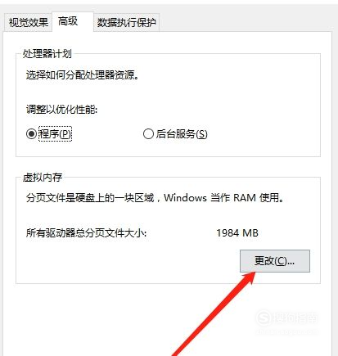Screen dimensions: 338x356
Task: Choose the 后台服务(S) radio button circle
Action: tap(148, 134)
